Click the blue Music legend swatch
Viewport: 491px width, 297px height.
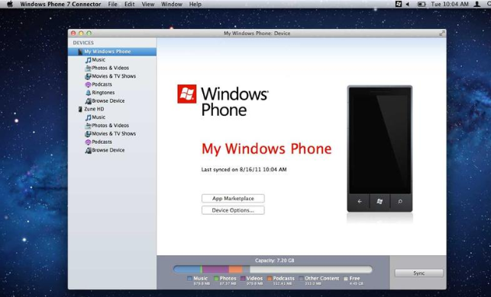(x=189, y=278)
